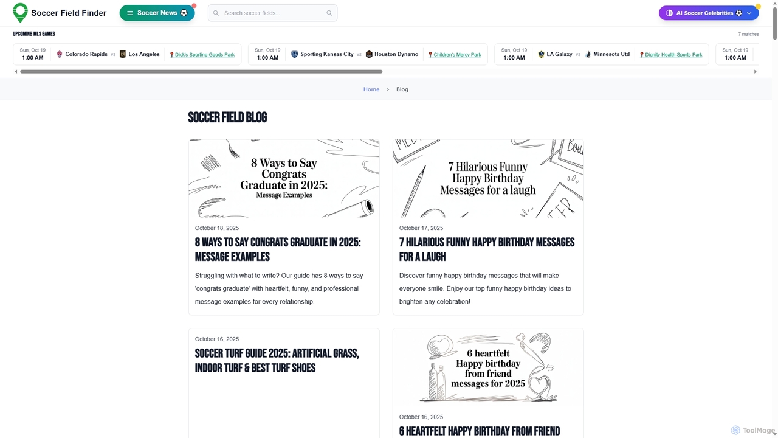Click the funny birthday post excerpt text
Screen dimensions: 778x438
[x=485, y=288]
